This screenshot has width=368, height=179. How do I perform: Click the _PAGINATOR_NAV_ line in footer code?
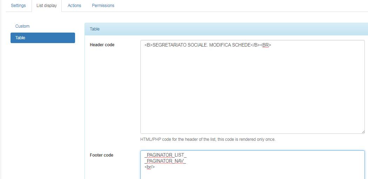165,161
